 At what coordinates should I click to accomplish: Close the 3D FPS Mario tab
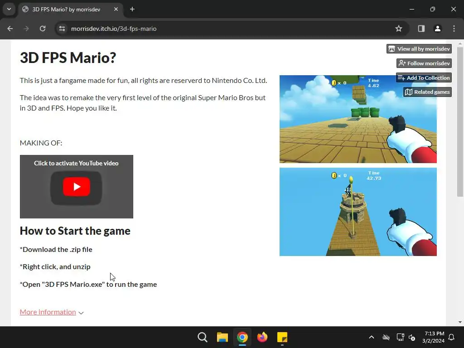point(116,9)
